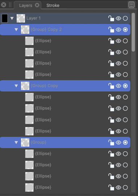Collapse Layer 1 disclosure triangle

12,19
